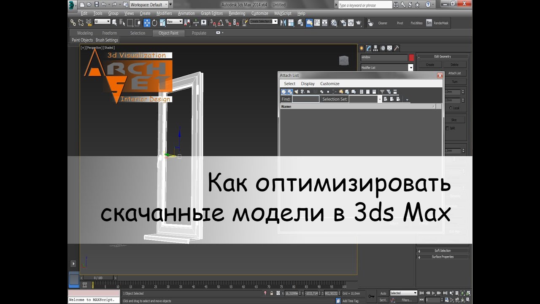This screenshot has height=304, width=540.
Task: Toggle the Angle Snap icon
Action: coord(221,22)
